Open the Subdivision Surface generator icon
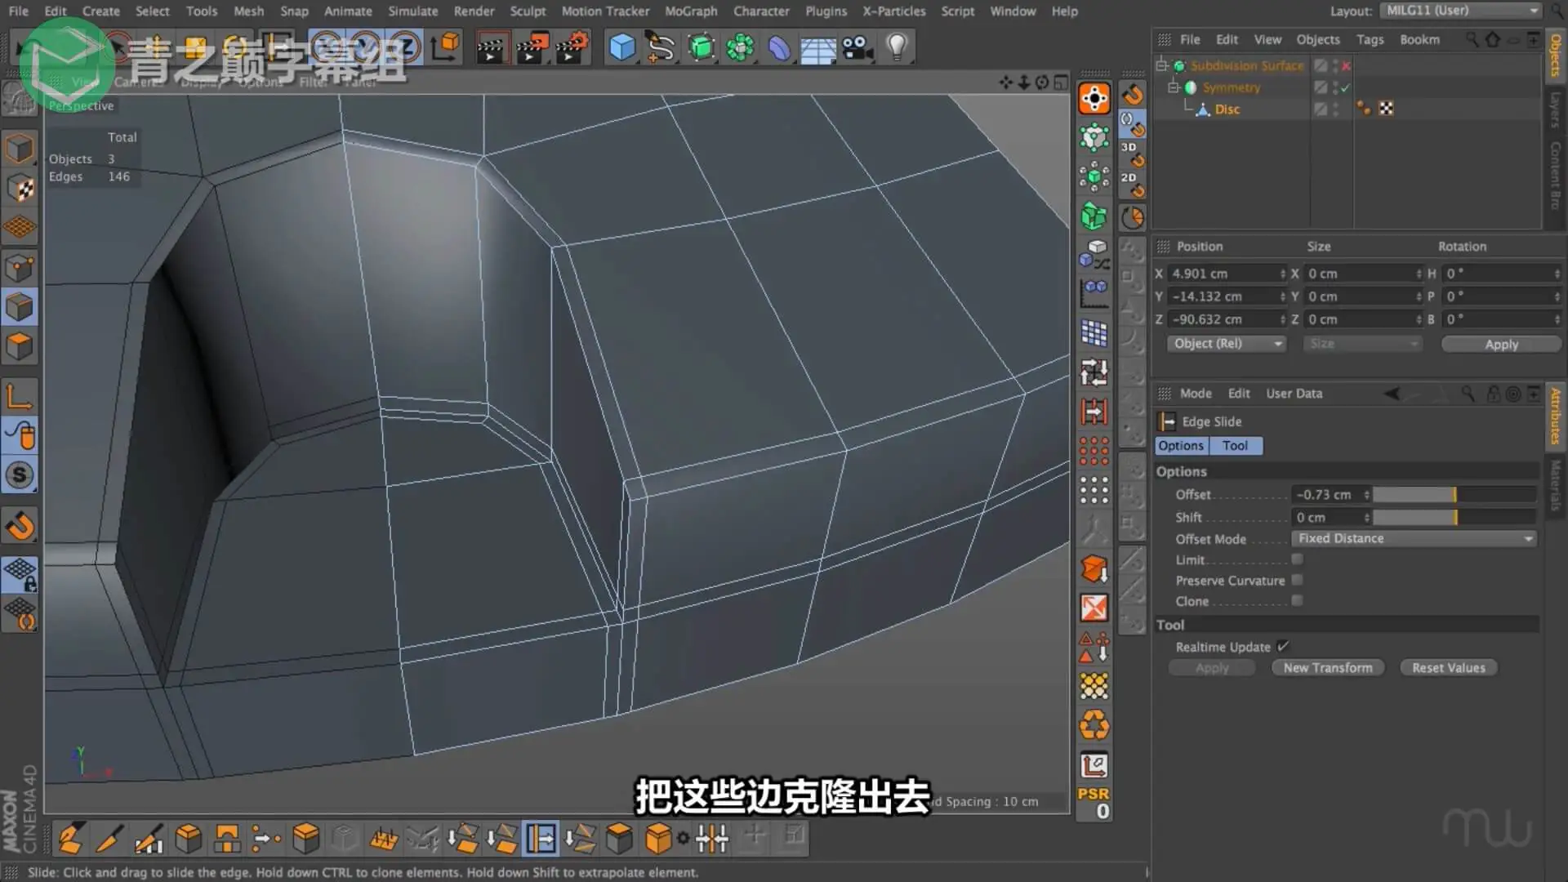1568x882 pixels. (701, 47)
